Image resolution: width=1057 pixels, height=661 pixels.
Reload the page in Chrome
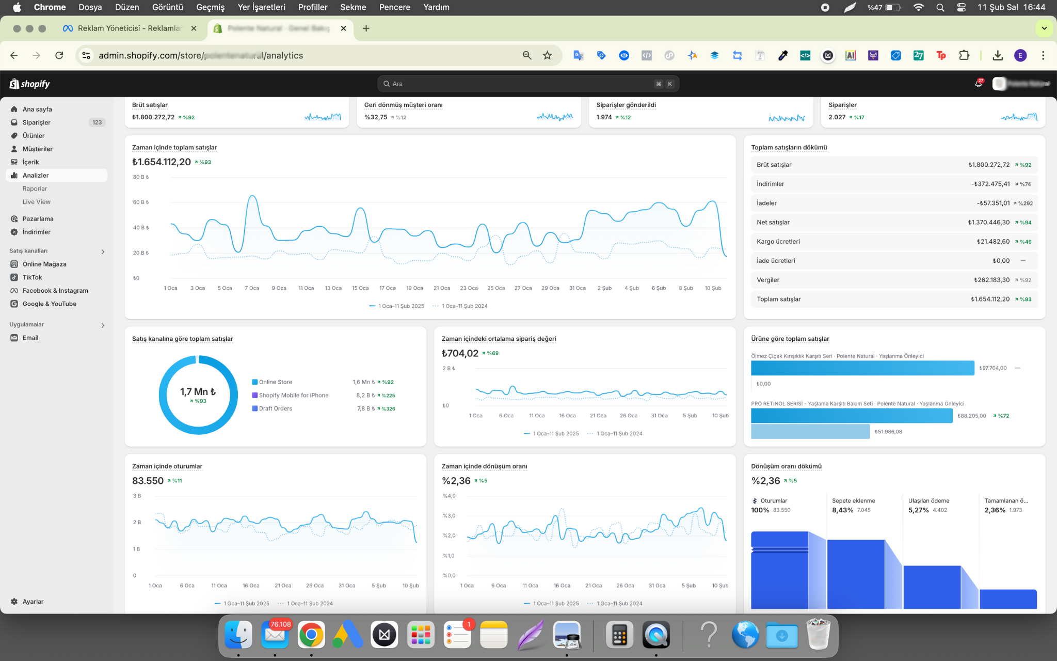[59, 55]
